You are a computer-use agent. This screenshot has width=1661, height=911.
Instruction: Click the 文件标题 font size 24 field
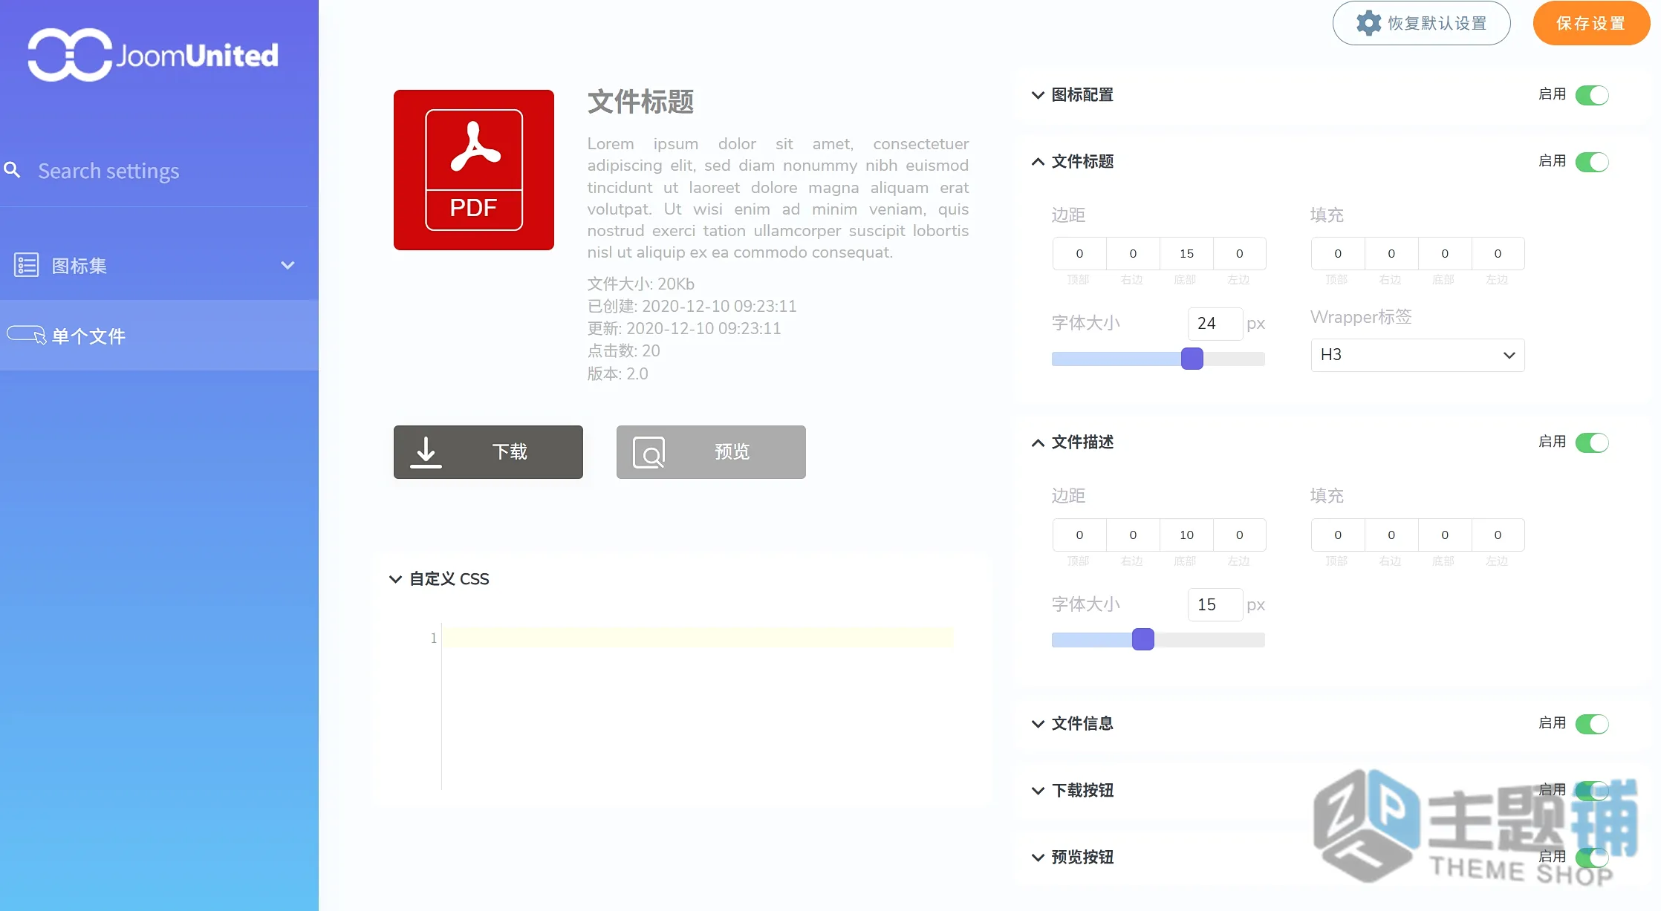pyautogui.click(x=1215, y=324)
